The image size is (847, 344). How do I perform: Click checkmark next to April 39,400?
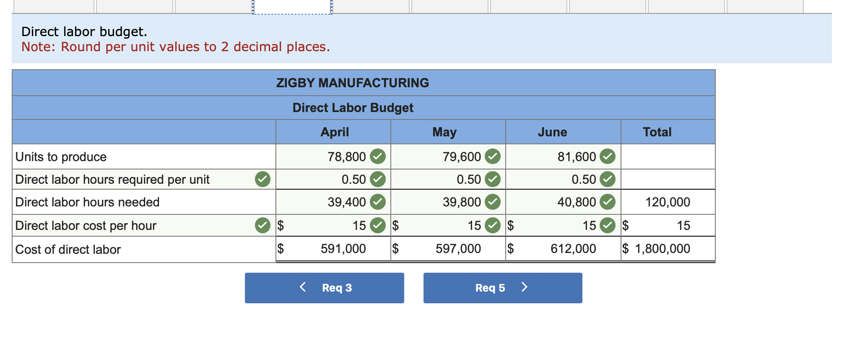click(378, 202)
